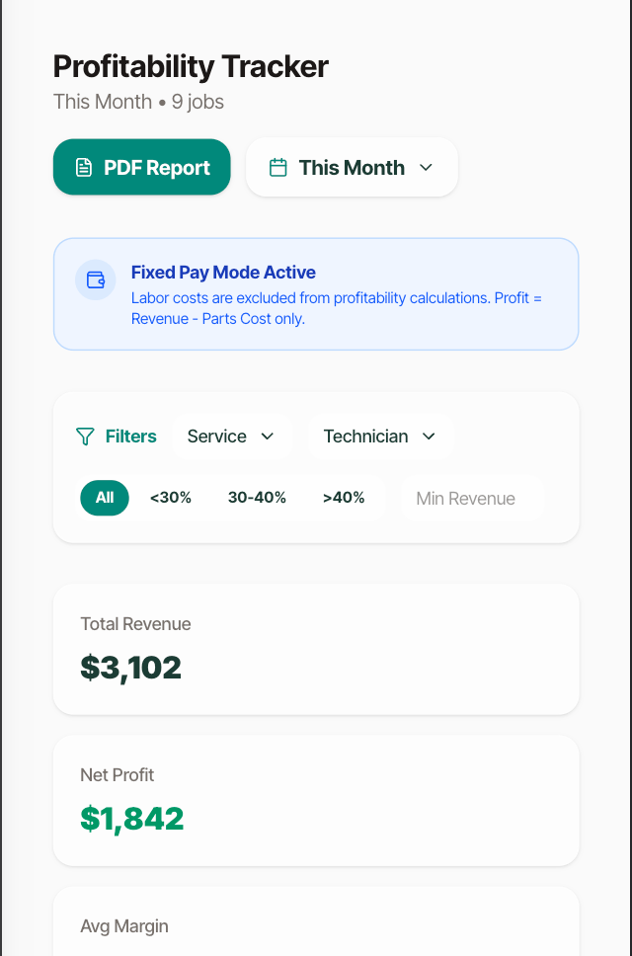The width and height of the screenshot is (632, 956).
Task: Generate the PDF Report
Action: click(142, 167)
